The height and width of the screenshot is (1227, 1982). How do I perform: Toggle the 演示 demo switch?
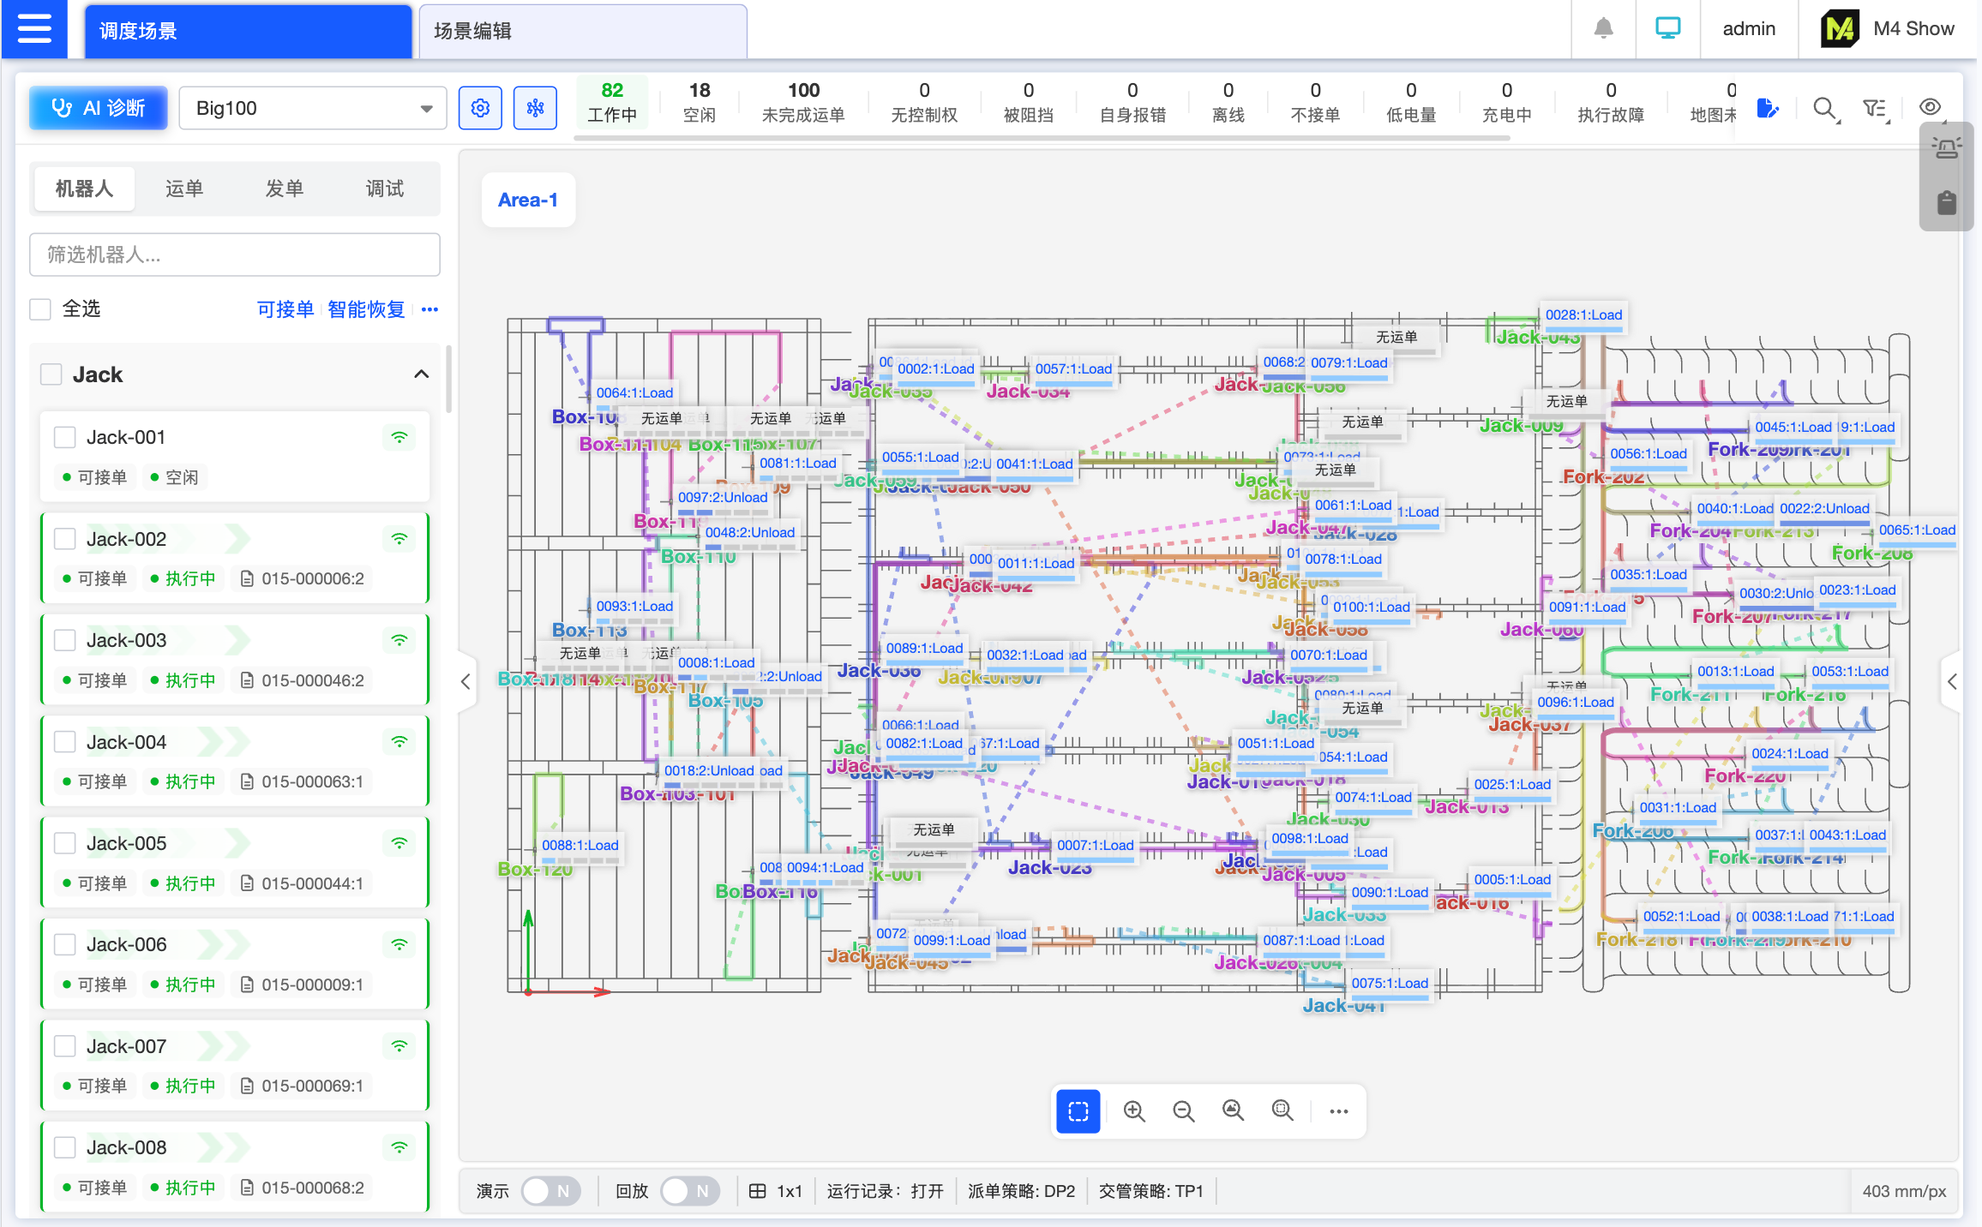tap(550, 1191)
